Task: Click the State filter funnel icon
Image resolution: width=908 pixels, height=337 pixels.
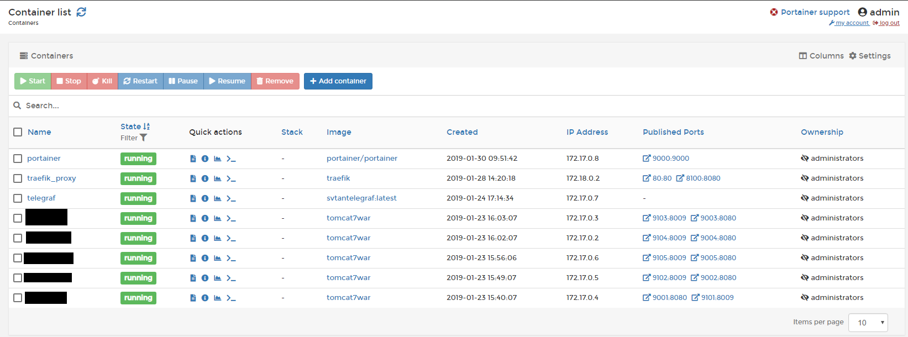Action: tap(144, 138)
